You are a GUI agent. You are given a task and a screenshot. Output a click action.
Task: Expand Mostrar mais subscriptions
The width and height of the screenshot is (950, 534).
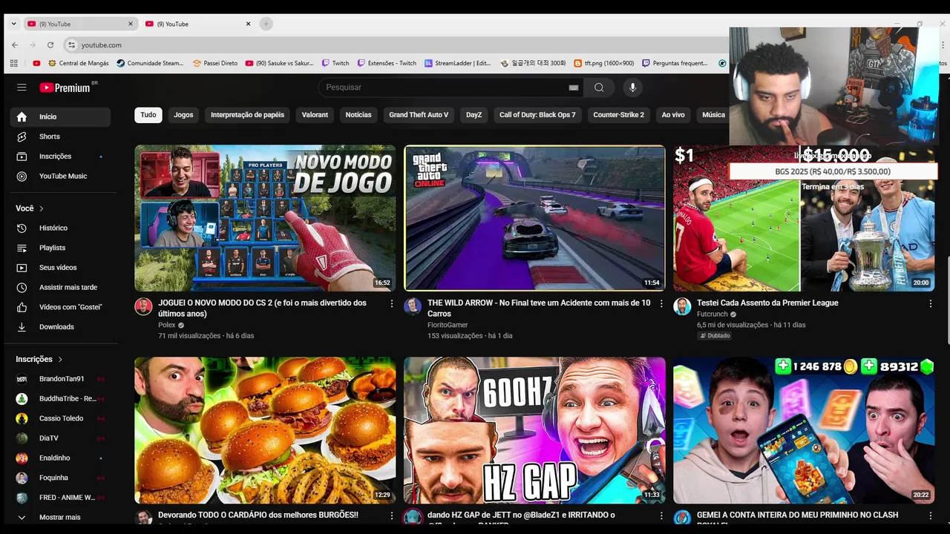tap(60, 518)
